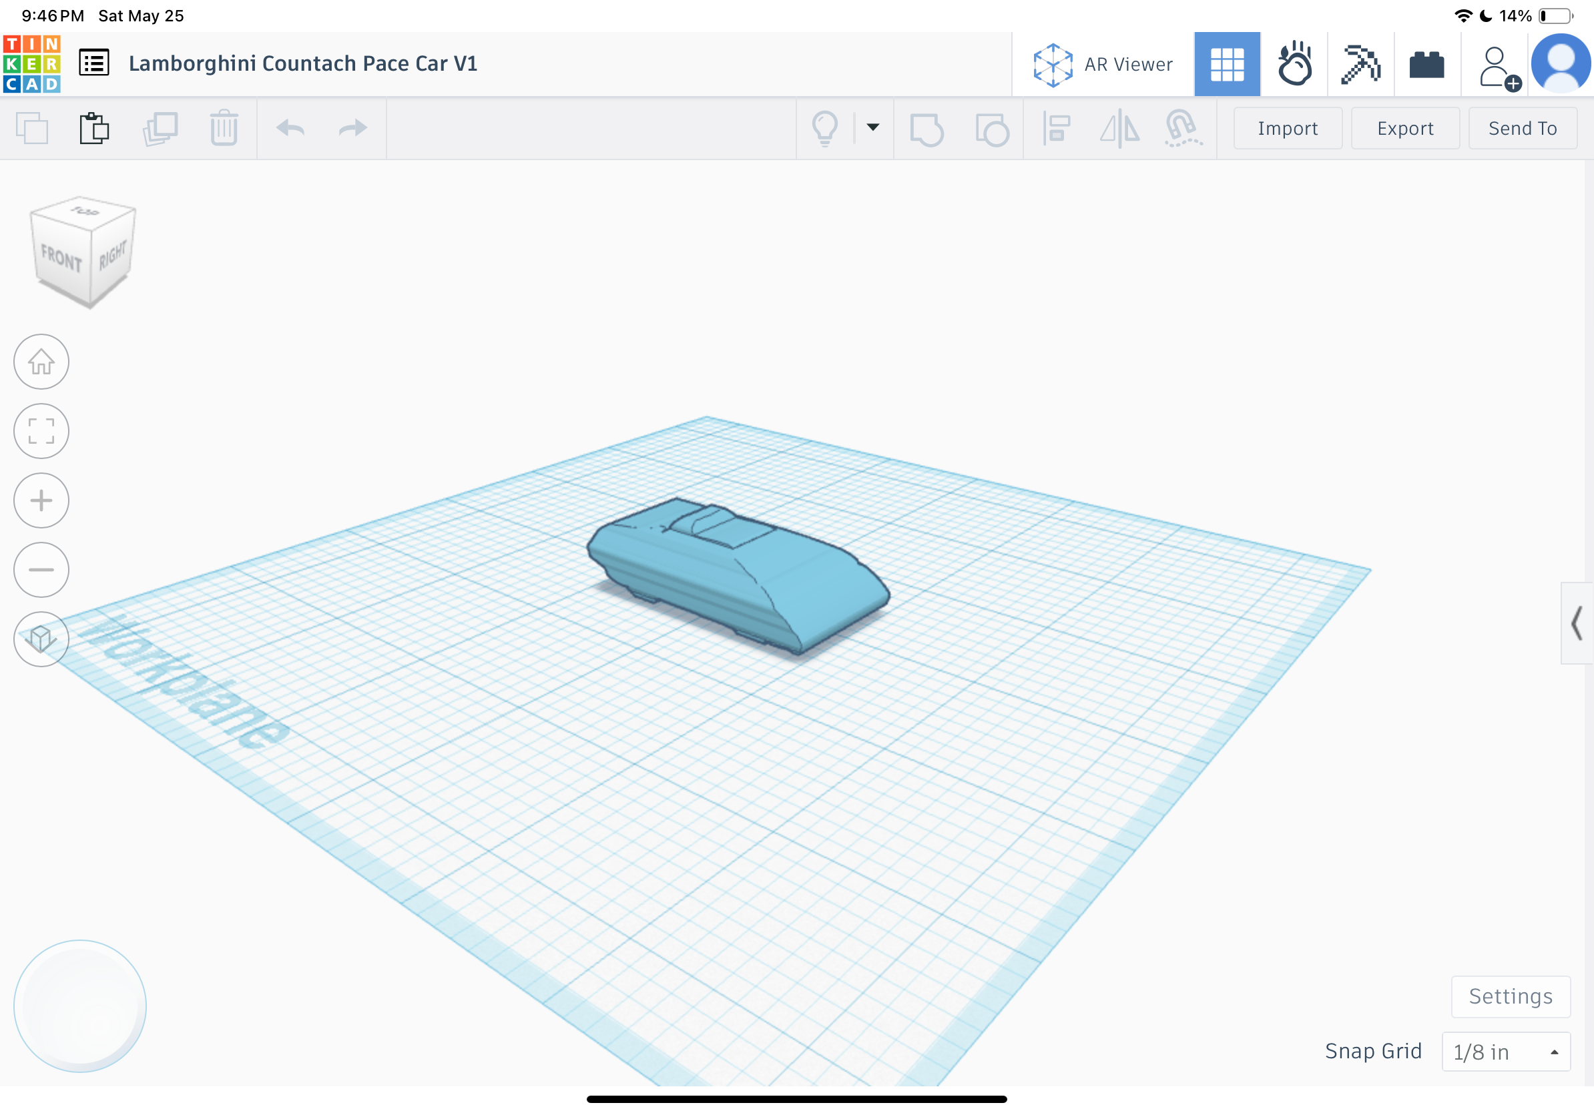This screenshot has width=1594, height=1113.
Task: Click the Duplicate and repeat tool
Action: (x=160, y=128)
